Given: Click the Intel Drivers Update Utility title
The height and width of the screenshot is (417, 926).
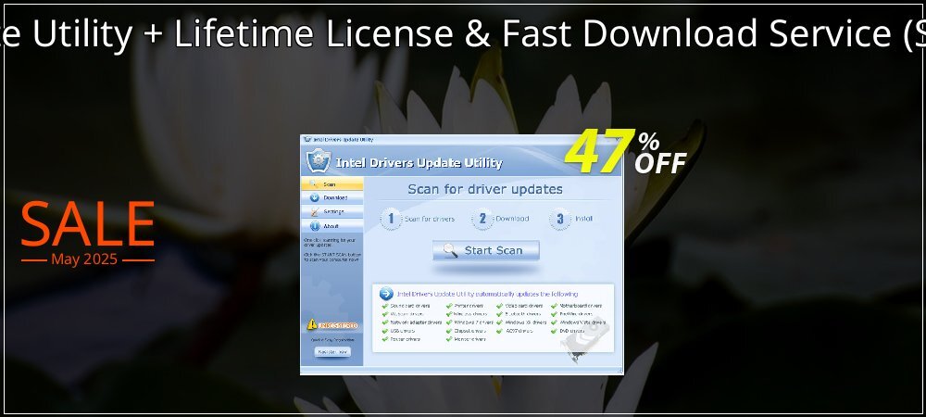Looking at the screenshot, I should coord(419,163).
